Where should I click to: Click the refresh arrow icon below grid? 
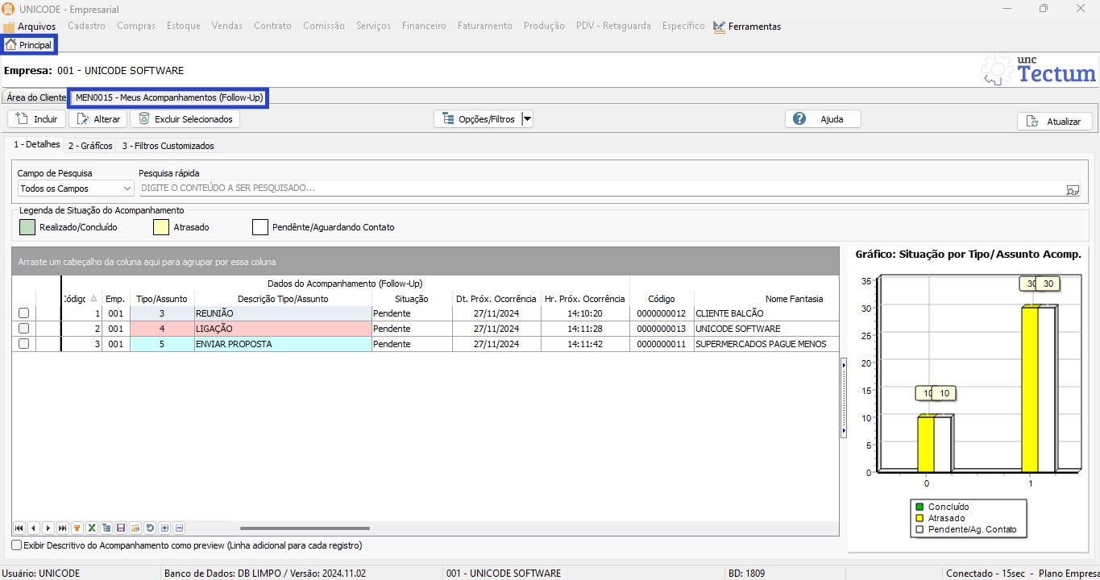pos(150,528)
